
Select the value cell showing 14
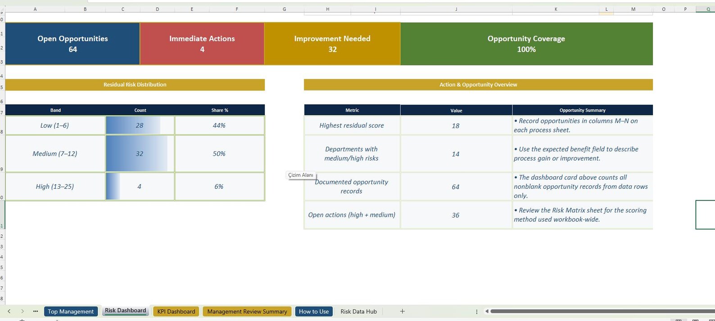[456, 154]
